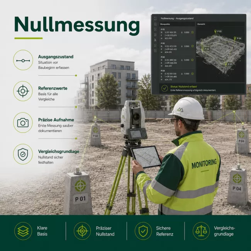Select the P 04 map pin in Übersicht
The image size is (251, 251).
click(235, 38)
